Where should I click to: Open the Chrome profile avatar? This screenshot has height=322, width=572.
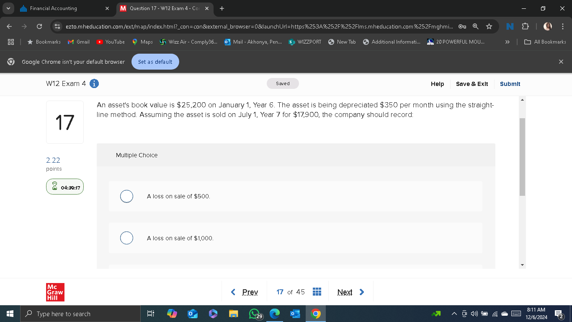548,26
